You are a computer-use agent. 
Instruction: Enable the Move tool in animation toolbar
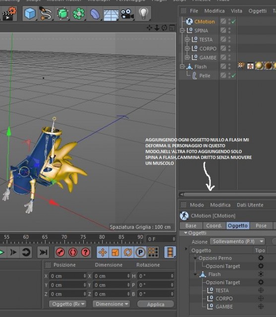click(103, 252)
